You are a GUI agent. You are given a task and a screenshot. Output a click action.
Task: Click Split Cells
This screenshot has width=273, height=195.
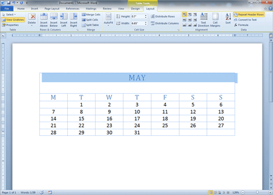click(90, 20)
